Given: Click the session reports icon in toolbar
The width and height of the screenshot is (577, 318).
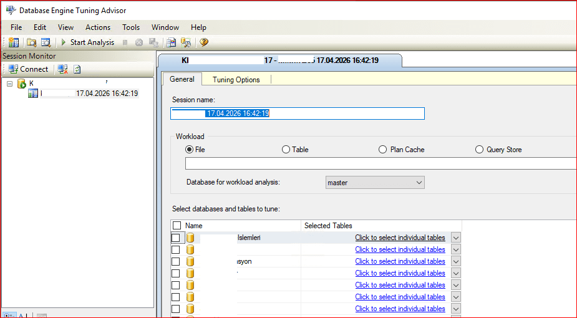Looking at the screenshot, I should [171, 42].
